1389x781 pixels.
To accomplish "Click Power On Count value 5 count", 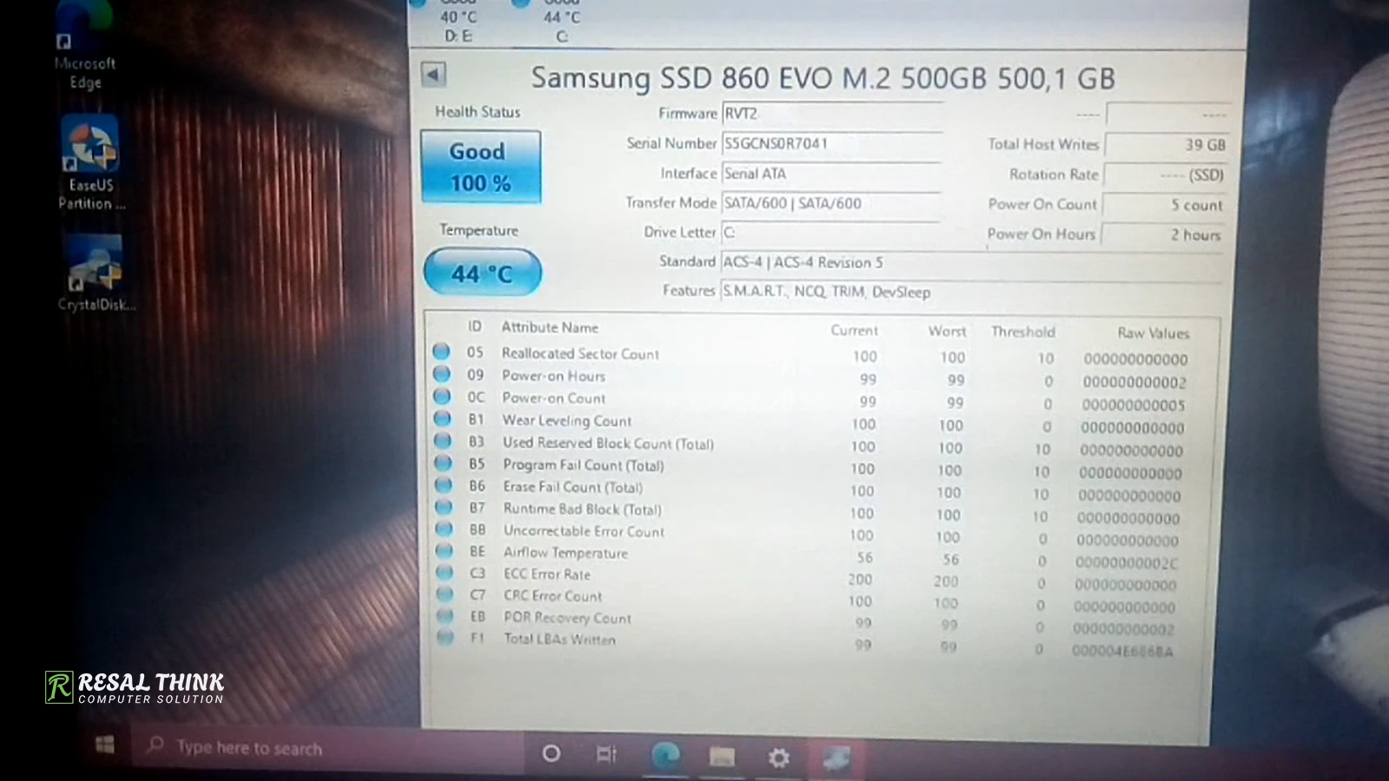I will click(x=1164, y=206).
